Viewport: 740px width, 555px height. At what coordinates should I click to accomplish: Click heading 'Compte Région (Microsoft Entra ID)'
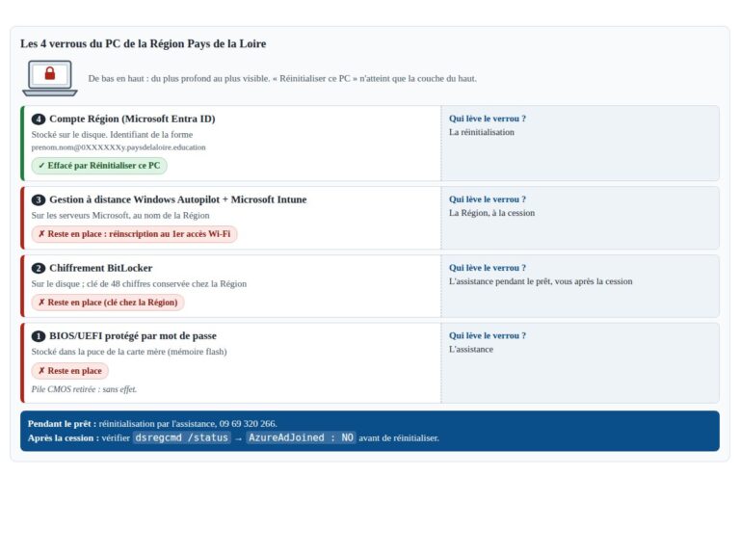[x=132, y=119]
